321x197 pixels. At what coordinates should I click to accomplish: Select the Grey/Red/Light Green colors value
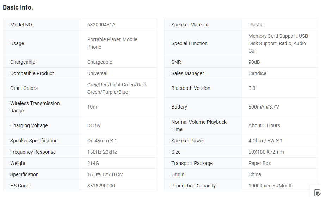(x=117, y=88)
